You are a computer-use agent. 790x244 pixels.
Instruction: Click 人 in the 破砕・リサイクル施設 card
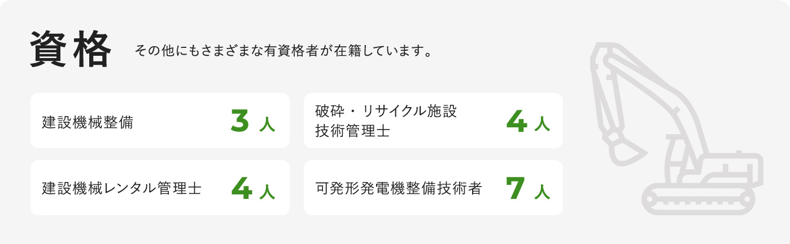click(542, 123)
